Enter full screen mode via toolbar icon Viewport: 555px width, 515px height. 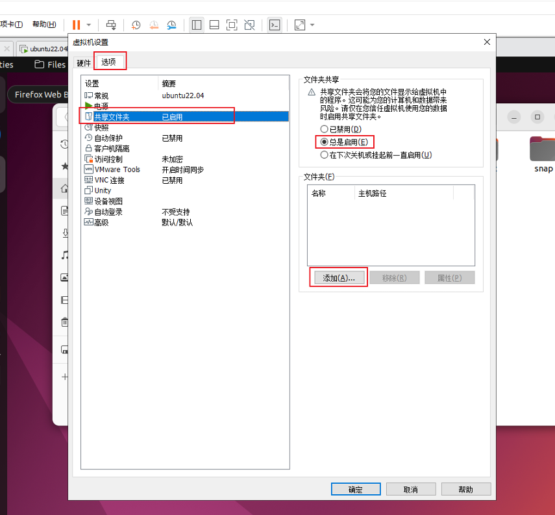232,25
